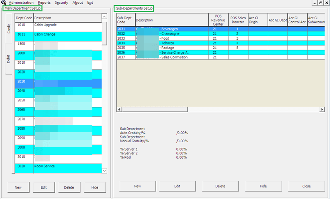This screenshot has height=199, width=330.
Task: Click the department list scroll up arrow
Action: [104, 16]
